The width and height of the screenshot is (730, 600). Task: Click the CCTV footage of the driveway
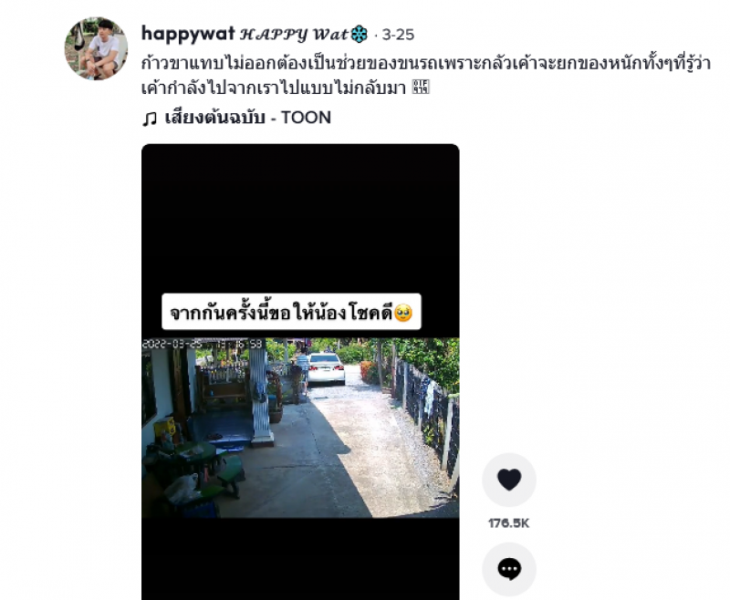300,428
